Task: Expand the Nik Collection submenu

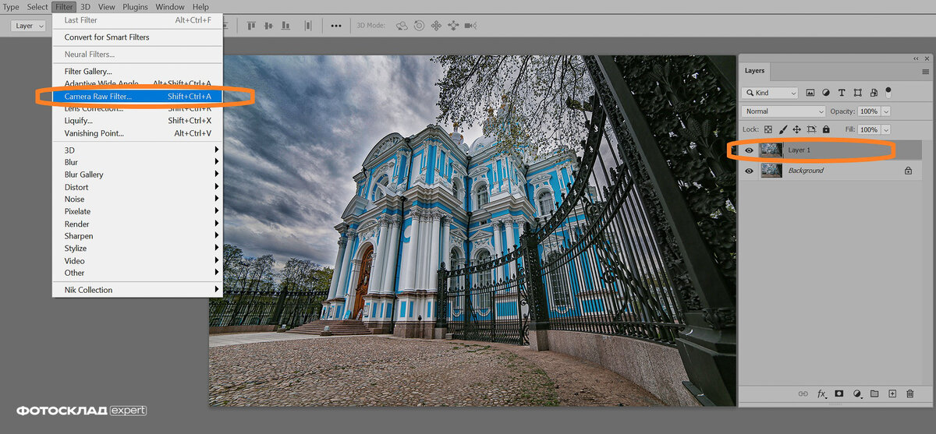Action: (137, 290)
